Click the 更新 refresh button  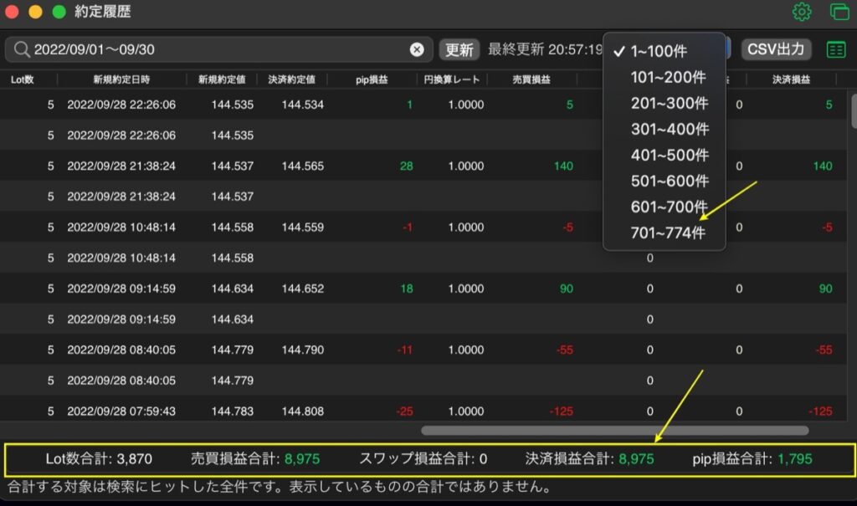pyautogui.click(x=459, y=49)
